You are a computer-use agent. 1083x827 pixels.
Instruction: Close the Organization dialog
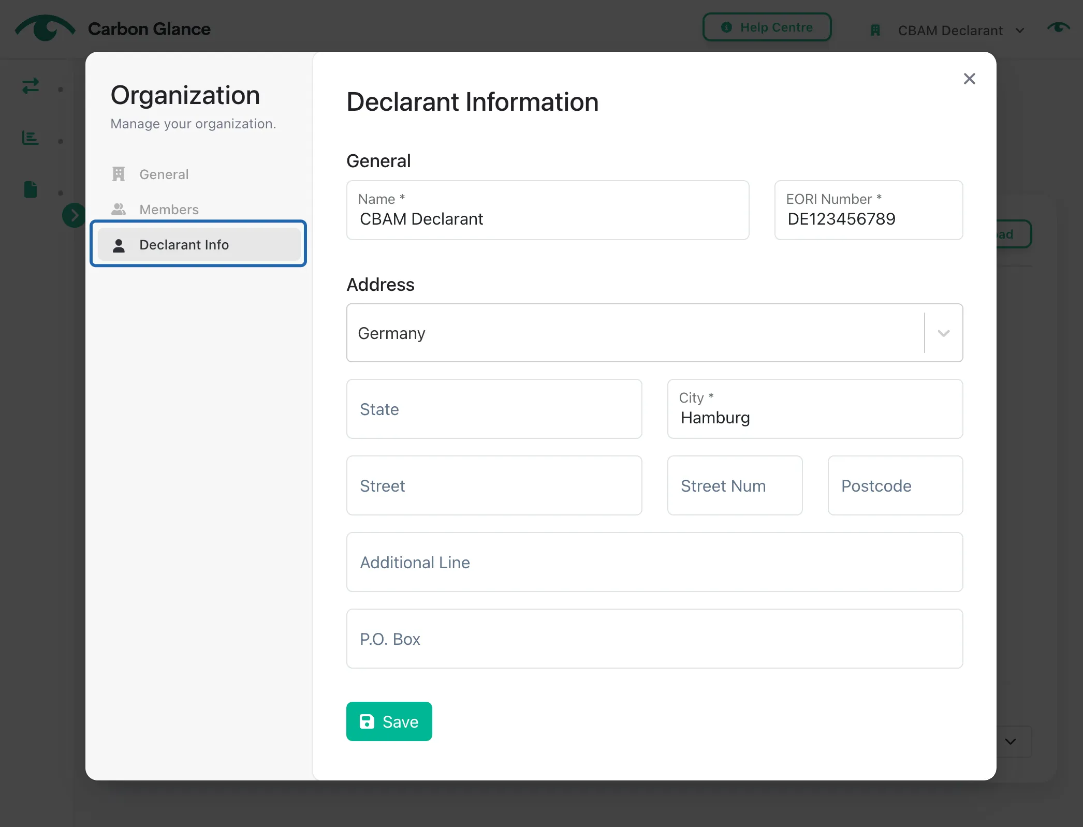pyautogui.click(x=969, y=79)
